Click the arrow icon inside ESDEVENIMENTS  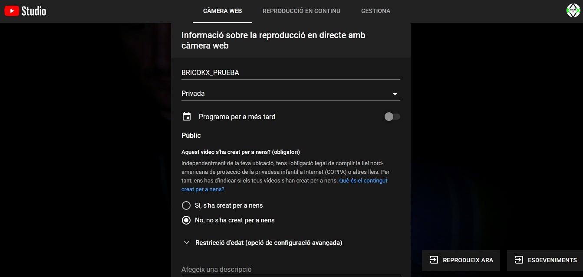[x=519, y=260]
